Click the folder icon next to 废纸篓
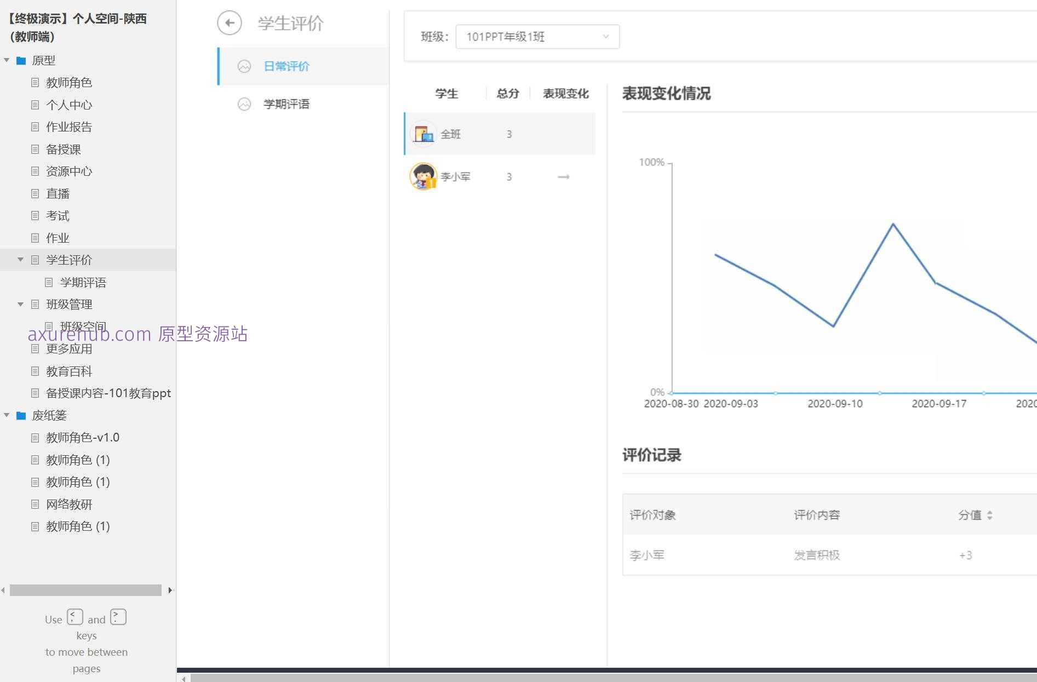 [21, 416]
